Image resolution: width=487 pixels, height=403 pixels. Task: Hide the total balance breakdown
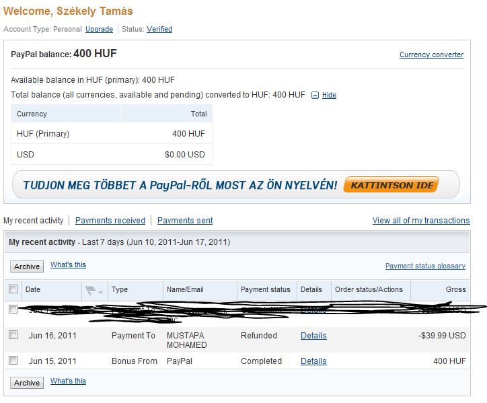coord(329,96)
